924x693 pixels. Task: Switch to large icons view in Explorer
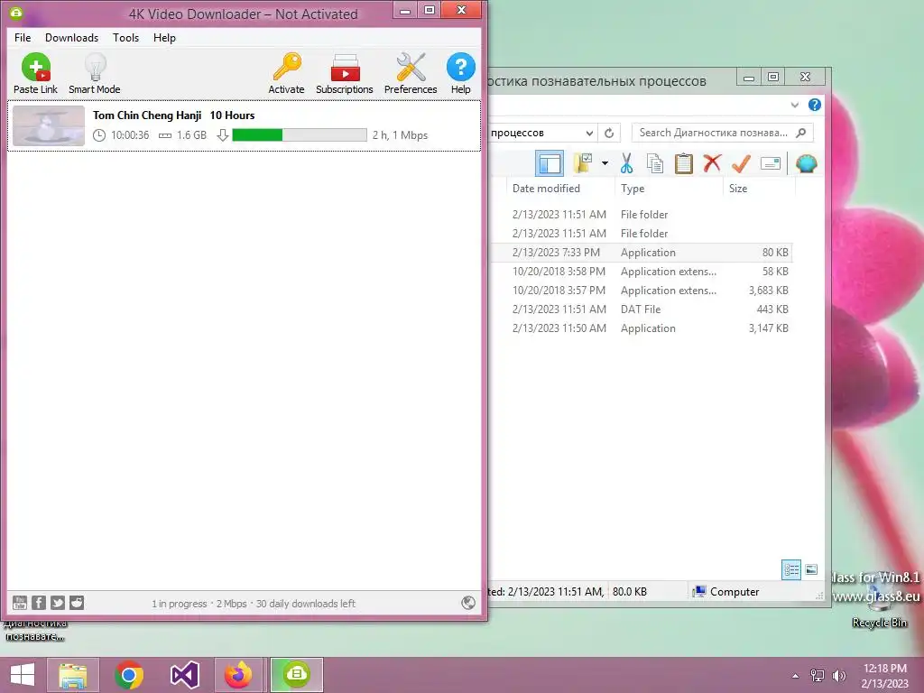click(x=811, y=569)
